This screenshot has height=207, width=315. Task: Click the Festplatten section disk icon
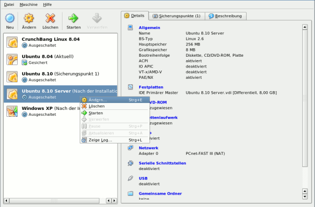[x=130, y=87]
